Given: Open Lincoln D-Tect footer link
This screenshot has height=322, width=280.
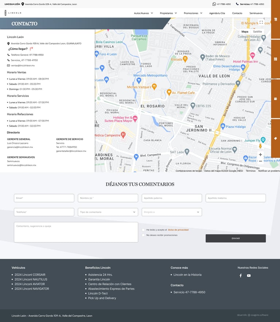Looking at the screenshot, I should pyautogui.click(x=98, y=293).
